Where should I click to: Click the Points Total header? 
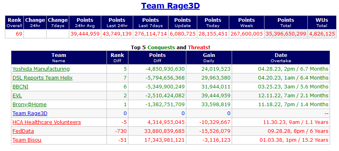[286, 23]
